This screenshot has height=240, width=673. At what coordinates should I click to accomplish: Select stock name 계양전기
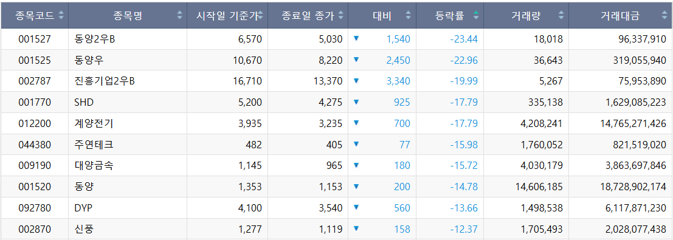[94, 124]
